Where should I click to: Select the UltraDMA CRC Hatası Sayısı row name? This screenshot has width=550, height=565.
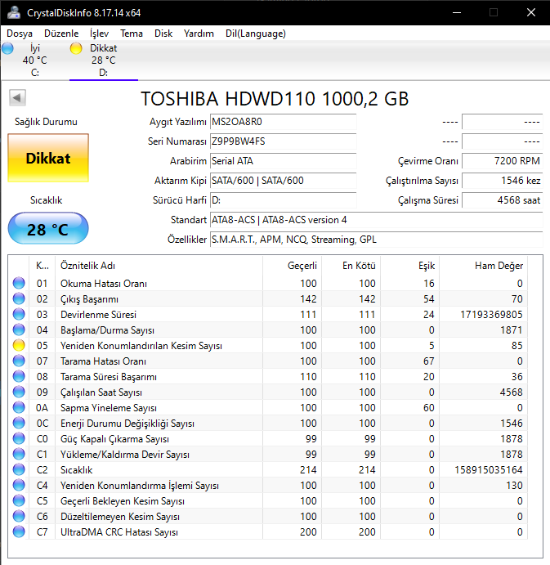pos(119,532)
